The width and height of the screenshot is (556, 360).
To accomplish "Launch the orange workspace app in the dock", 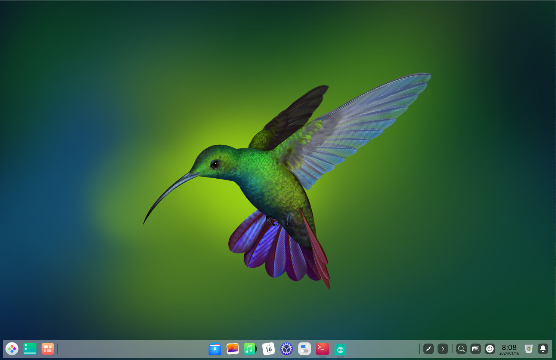I will point(47,349).
